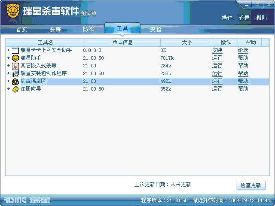Expand the 瑞星助手 row
275x206 pixels.
[x=9, y=58]
